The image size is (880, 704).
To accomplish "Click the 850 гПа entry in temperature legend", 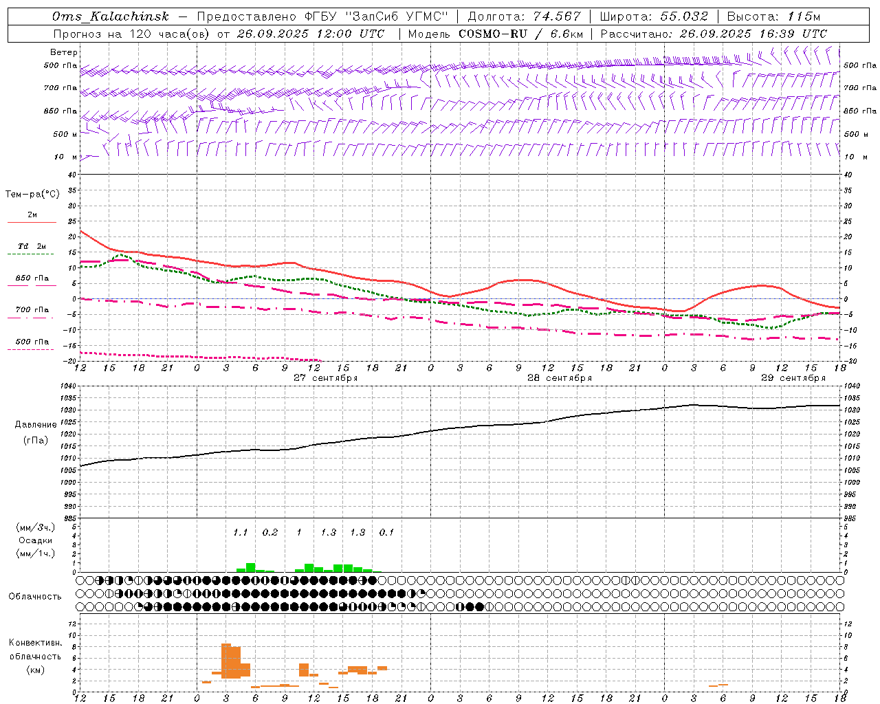I will click(x=32, y=278).
